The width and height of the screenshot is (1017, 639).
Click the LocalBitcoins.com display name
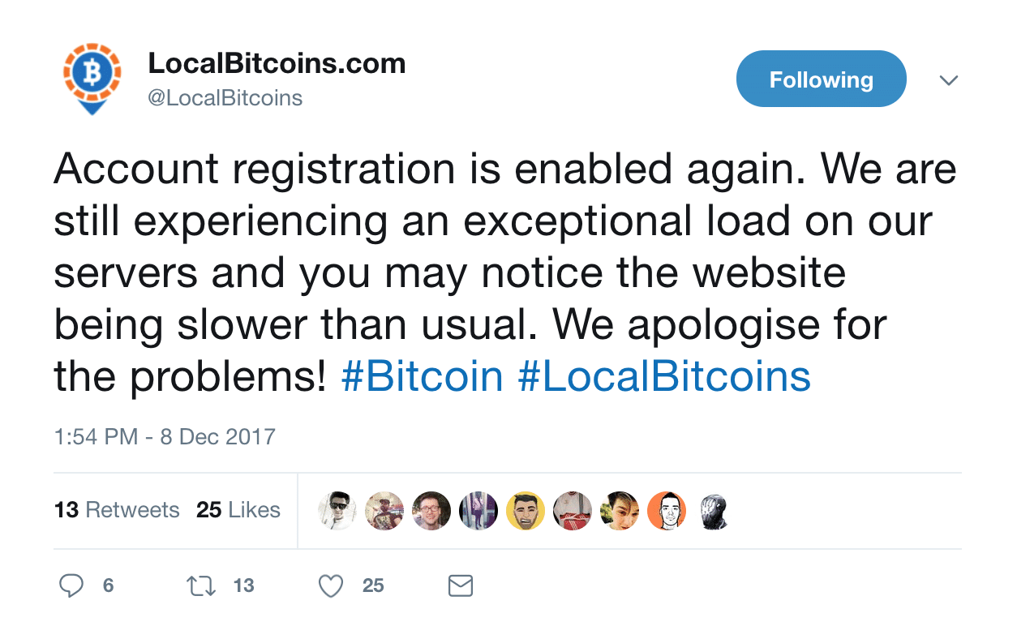277,63
